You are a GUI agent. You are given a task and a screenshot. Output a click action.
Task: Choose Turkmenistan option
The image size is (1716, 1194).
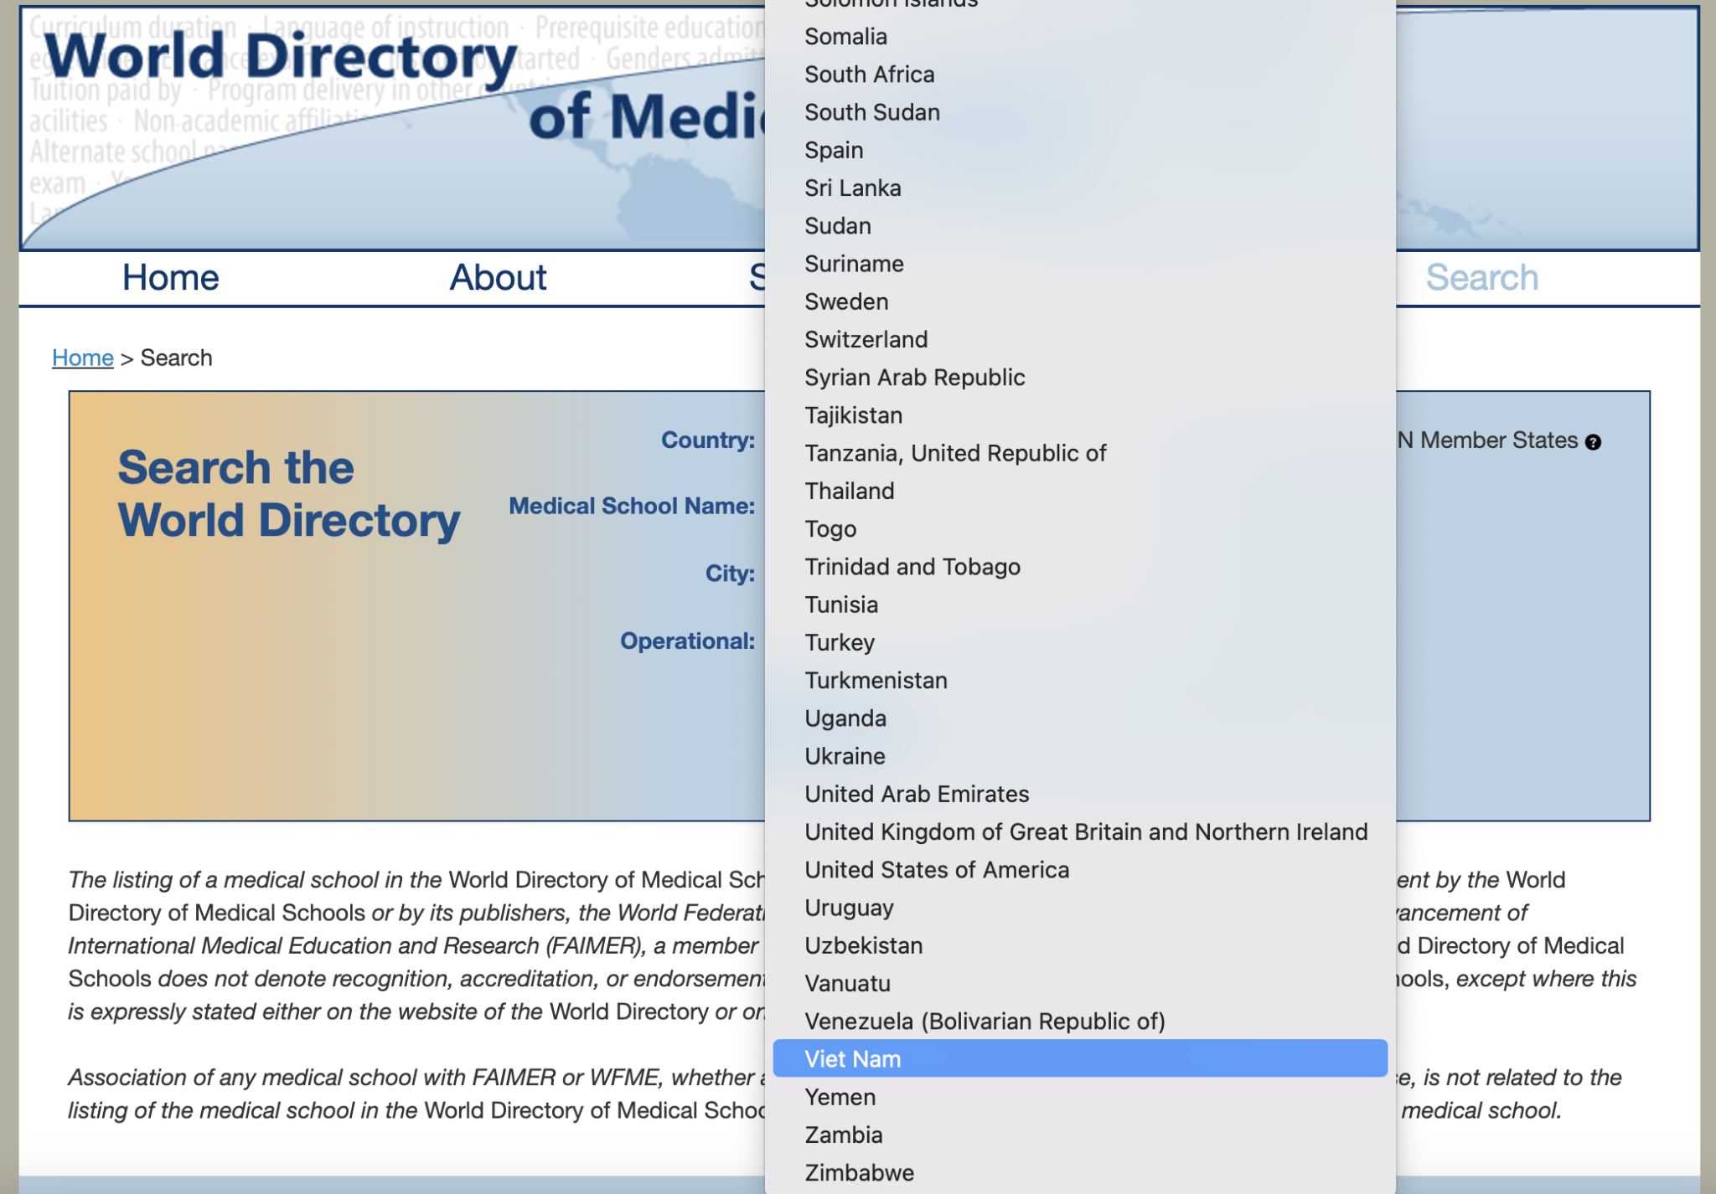click(x=1080, y=681)
